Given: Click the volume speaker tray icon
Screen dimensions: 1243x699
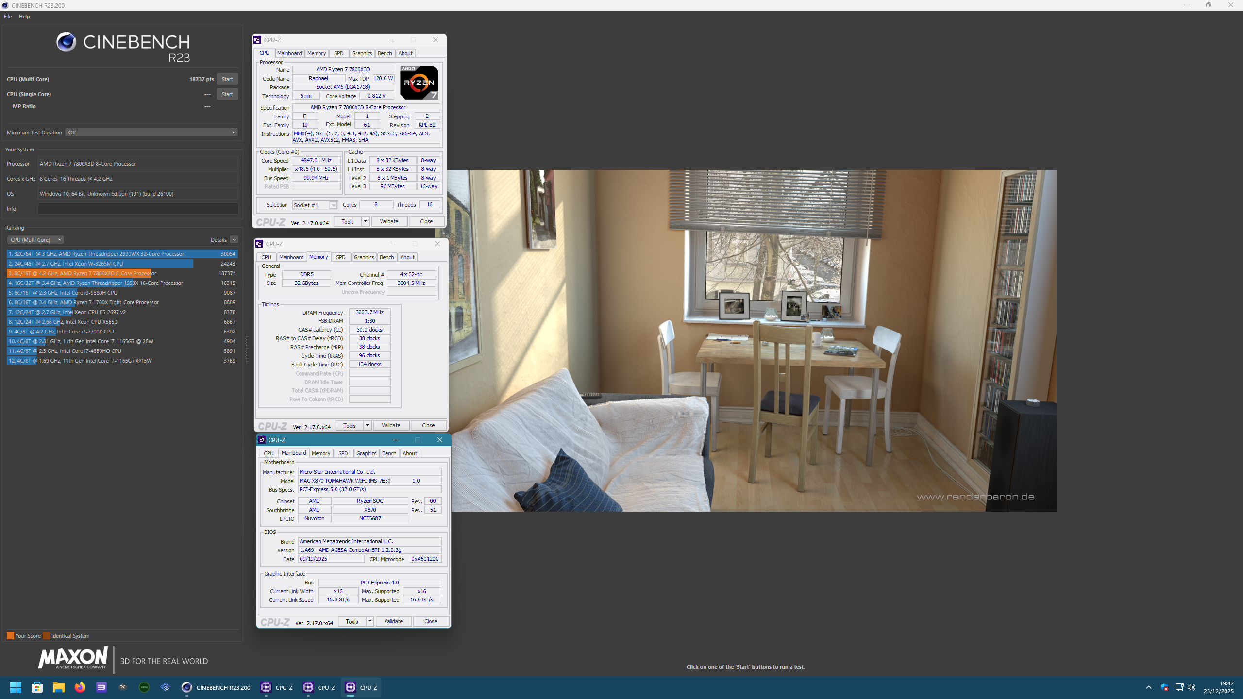Looking at the screenshot, I should [x=1192, y=687].
